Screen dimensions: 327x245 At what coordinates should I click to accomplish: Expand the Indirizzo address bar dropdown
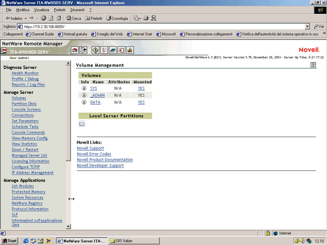307,26
